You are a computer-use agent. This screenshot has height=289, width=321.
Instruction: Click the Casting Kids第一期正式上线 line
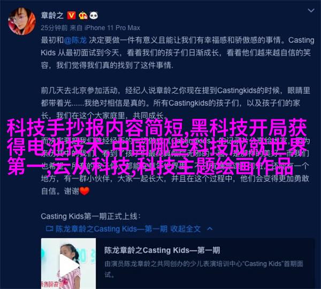click(x=91, y=216)
